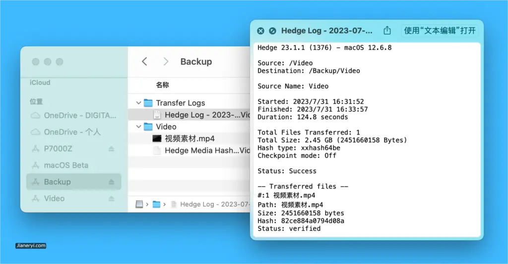
Task: Click the disk icon in the path bar
Action: click(x=139, y=204)
